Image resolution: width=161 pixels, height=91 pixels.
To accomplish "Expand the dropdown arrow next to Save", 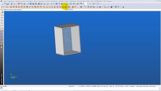I will click(10, 4).
